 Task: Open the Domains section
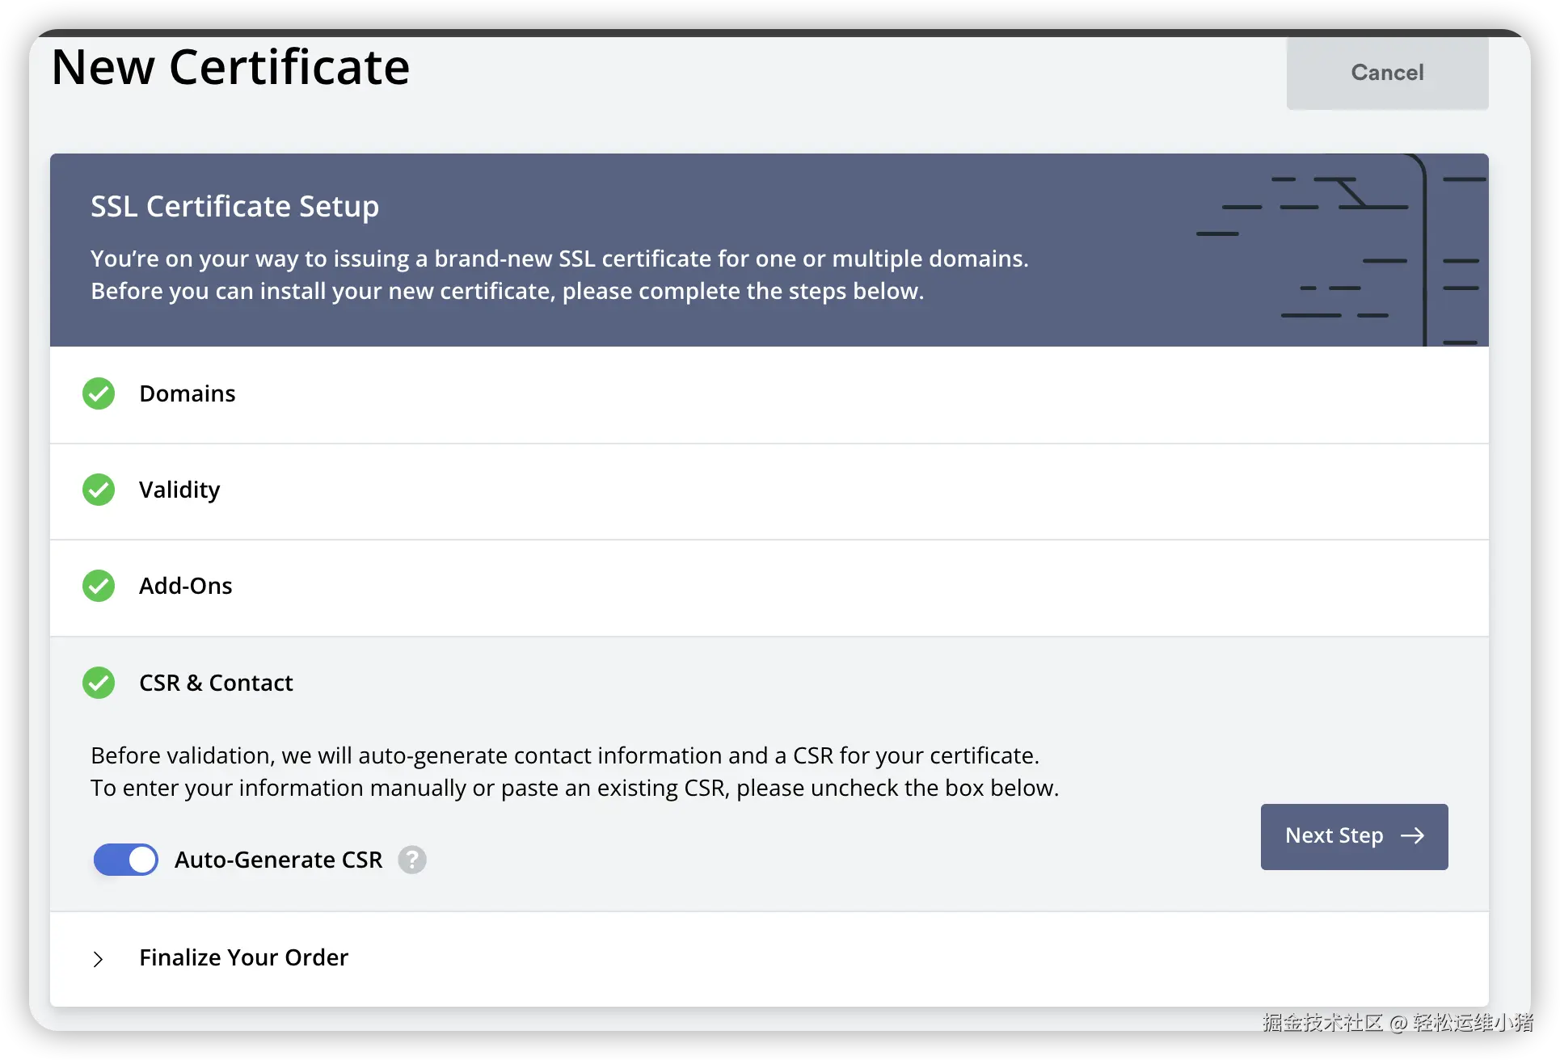[x=188, y=393]
